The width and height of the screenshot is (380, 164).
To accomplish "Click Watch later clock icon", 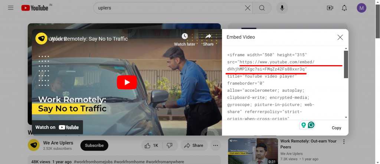I will [x=185, y=39].
